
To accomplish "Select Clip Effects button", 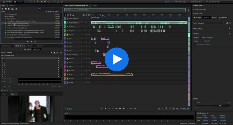I will 27,49.
